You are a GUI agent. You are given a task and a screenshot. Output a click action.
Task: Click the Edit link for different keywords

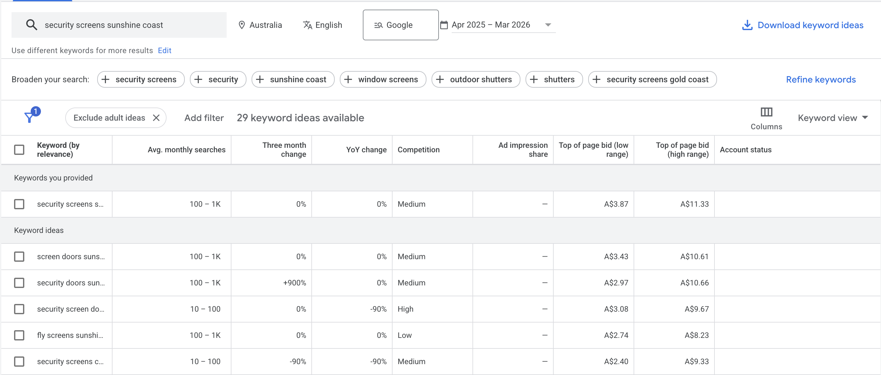coord(165,50)
